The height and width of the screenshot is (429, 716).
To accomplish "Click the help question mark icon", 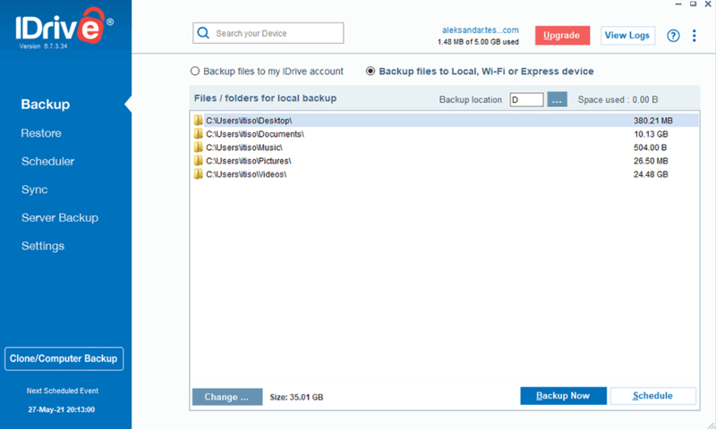I will click(673, 36).
